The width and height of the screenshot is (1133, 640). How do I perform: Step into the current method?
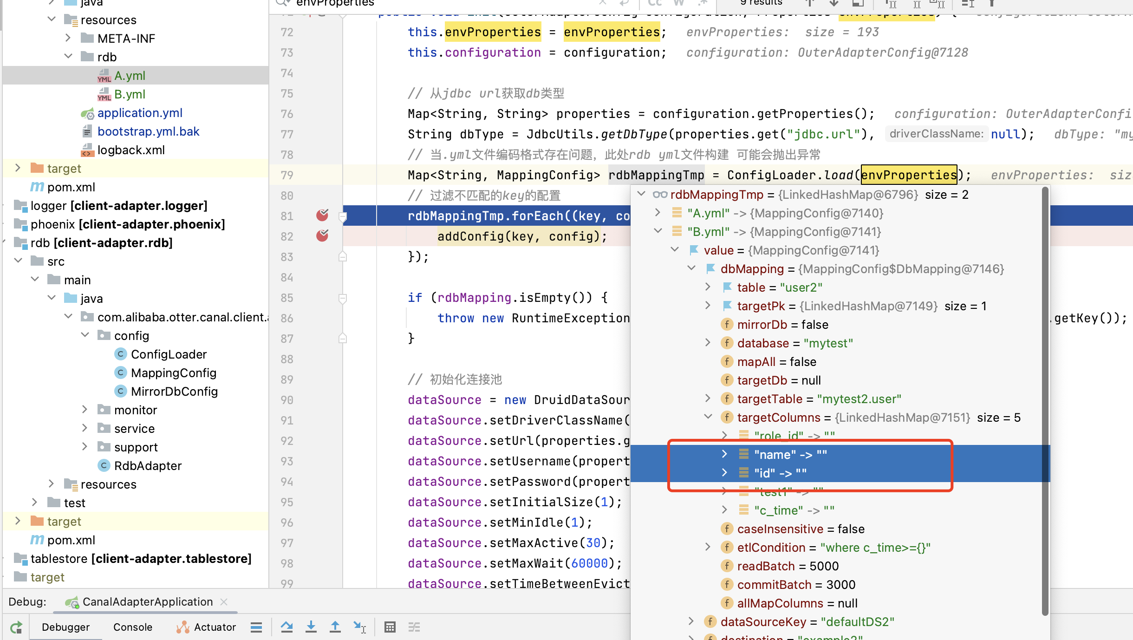click(x=311, y=627)
